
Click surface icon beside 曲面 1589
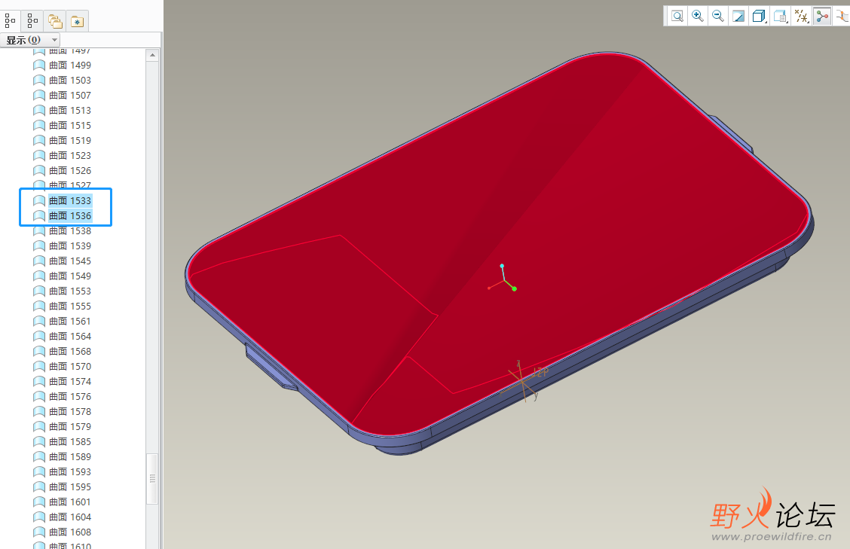[39, 457]
